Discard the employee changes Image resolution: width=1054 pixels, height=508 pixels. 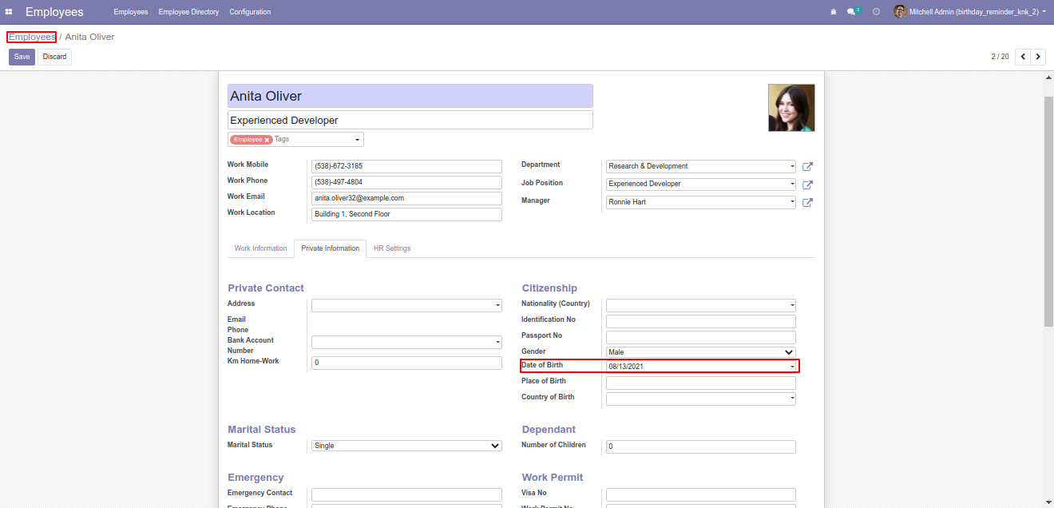pos(54,57)
